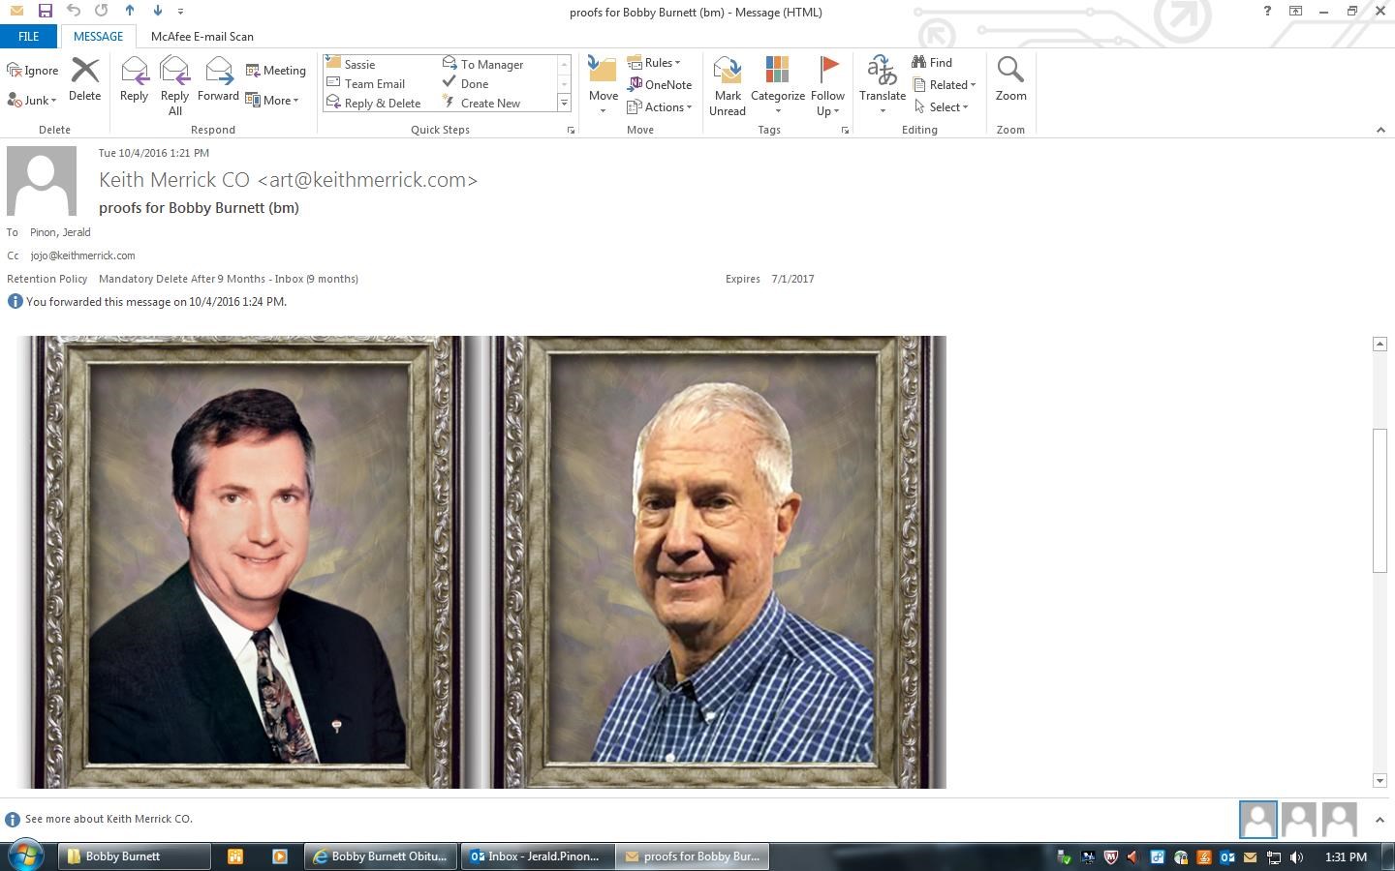This screenshot has width=1395, height=871.
Task: Send message to OneNote
Action: [x=660, y=85]
